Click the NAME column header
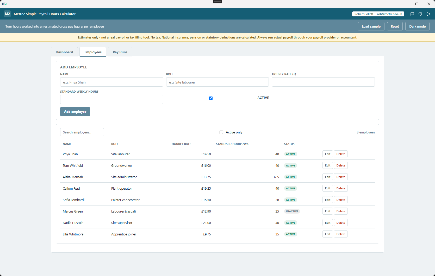The height and width of the screenshot is (276, 435). pos(67,144)
